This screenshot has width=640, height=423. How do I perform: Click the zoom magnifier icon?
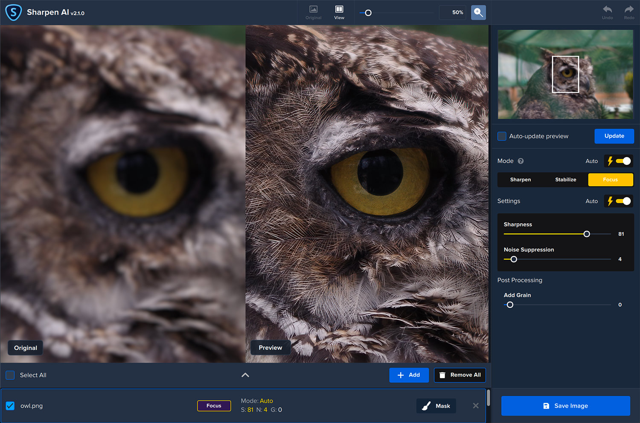pos(478,12)
